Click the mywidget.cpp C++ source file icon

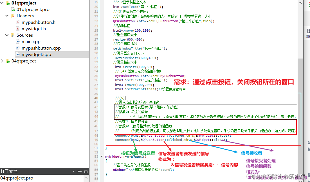18,54
